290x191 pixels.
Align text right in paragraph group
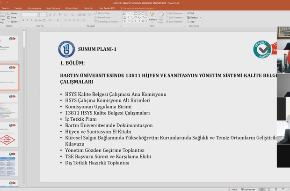coord(74,20)
